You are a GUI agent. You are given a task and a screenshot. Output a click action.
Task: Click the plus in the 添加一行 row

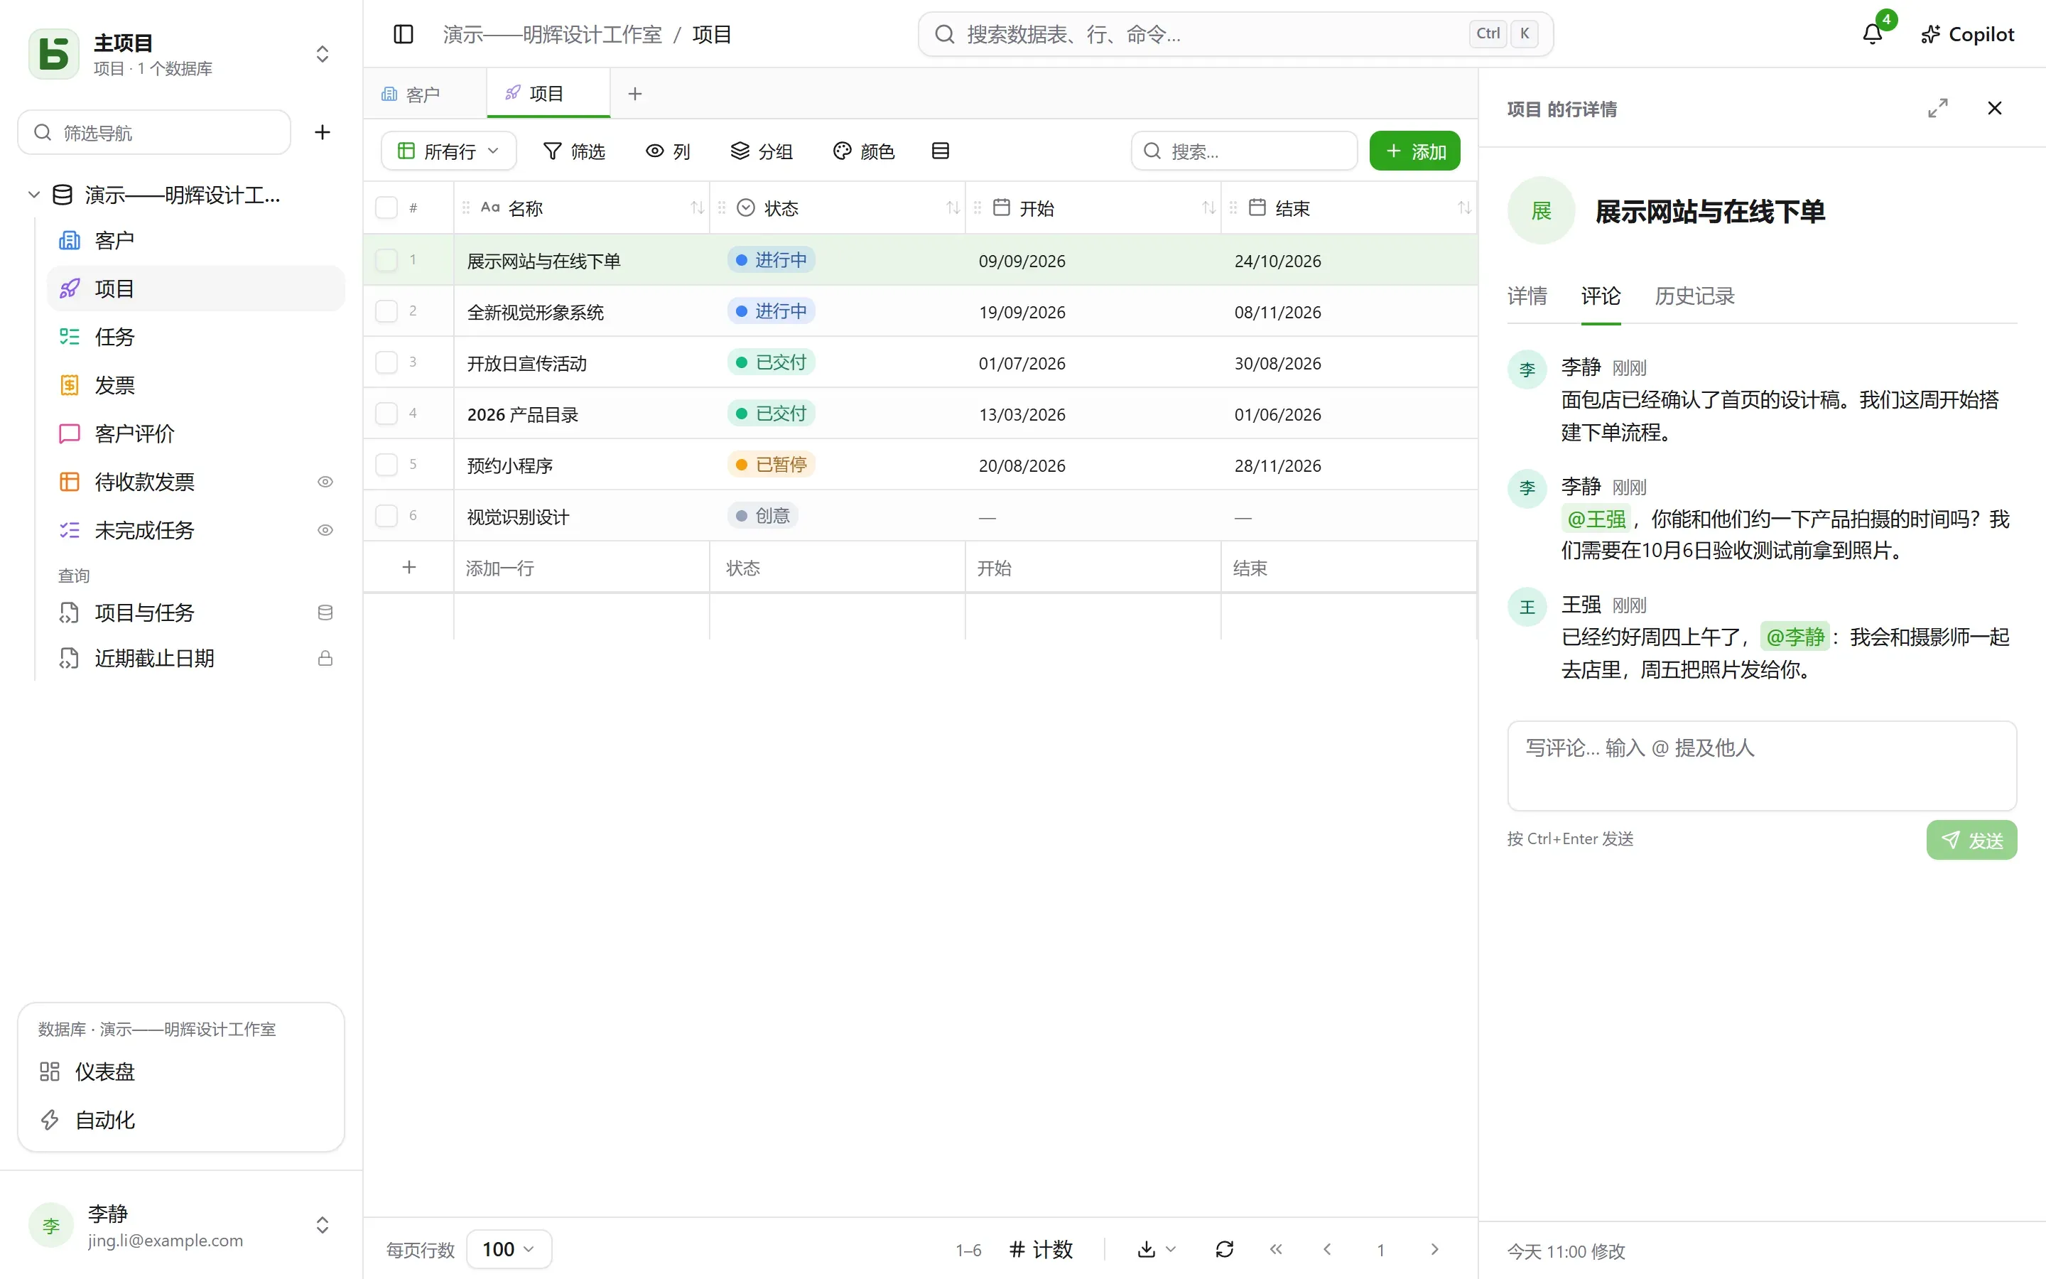pyautogui.click(x=409, y=567)
